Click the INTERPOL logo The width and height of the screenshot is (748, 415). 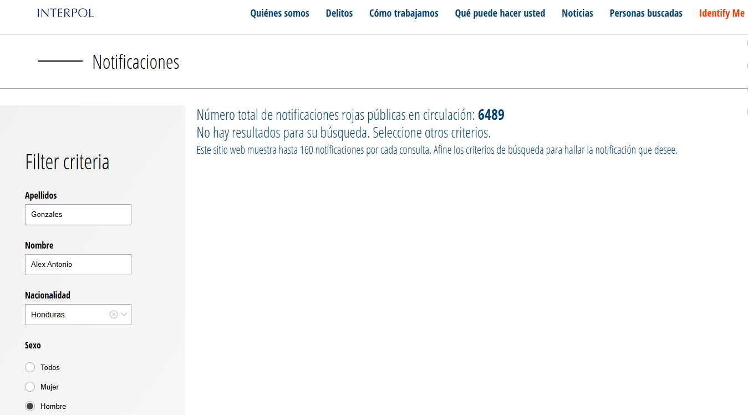point(65,13)
